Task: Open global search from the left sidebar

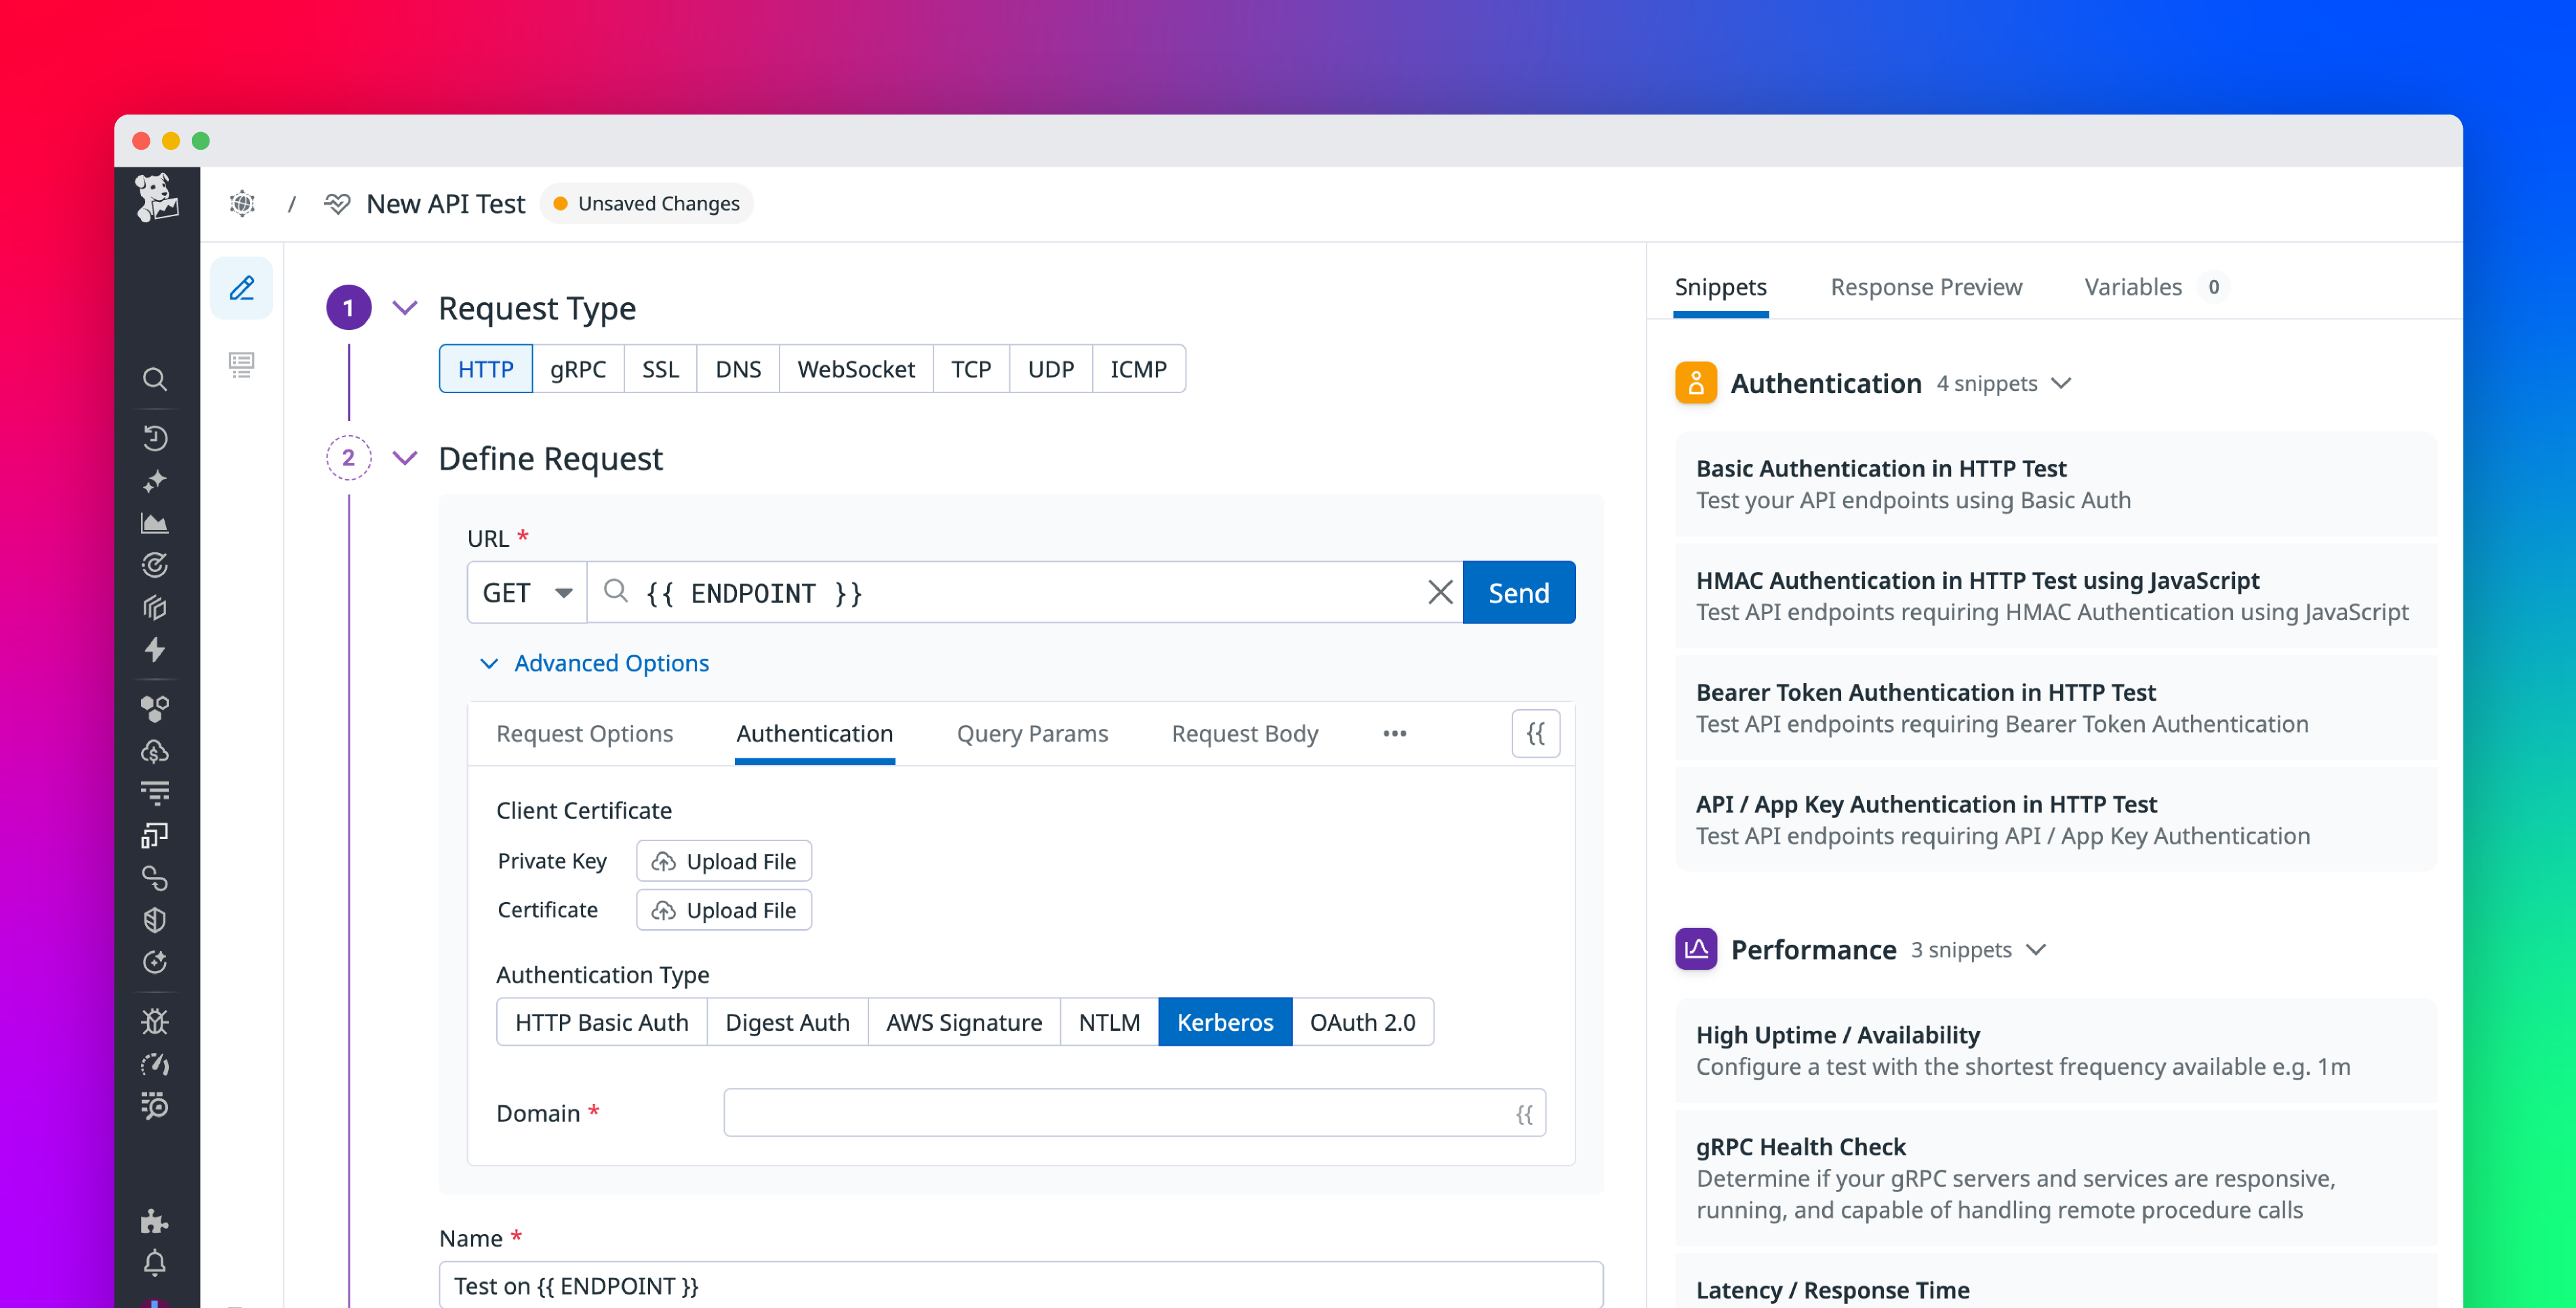Action: click(x=155, y=378)
